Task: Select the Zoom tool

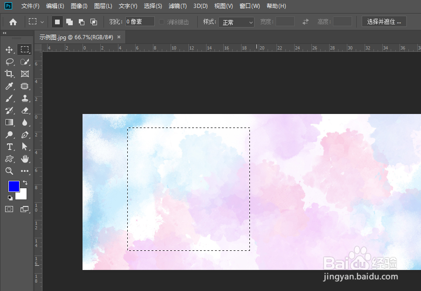Action: click(x=9, y=171)
